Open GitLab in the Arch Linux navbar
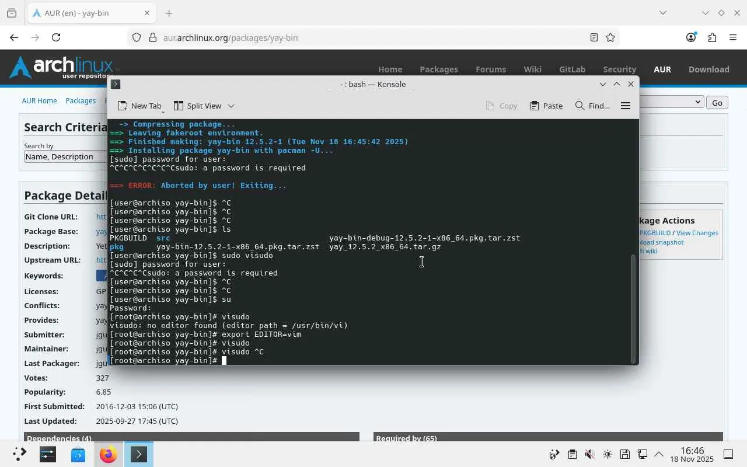The width and height of the screenshot is (747, 467). [x=572, y=69]
